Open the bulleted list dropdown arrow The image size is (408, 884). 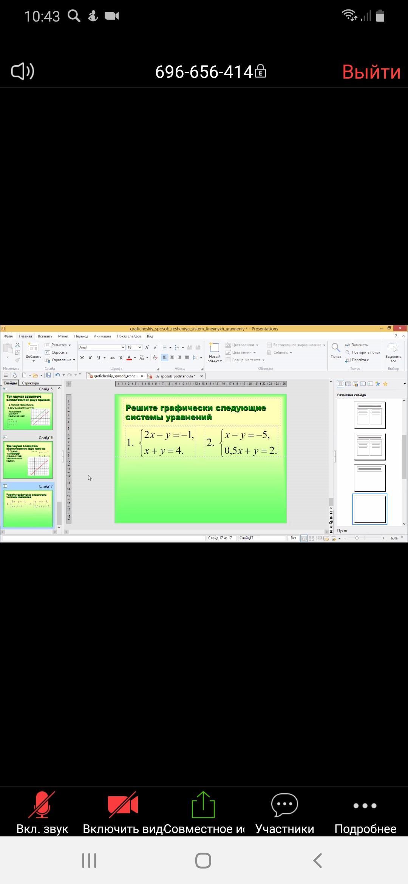click(x=170, y=348)
